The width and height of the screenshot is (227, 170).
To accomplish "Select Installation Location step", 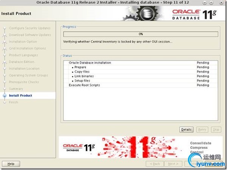I will [x=24, y=69].
